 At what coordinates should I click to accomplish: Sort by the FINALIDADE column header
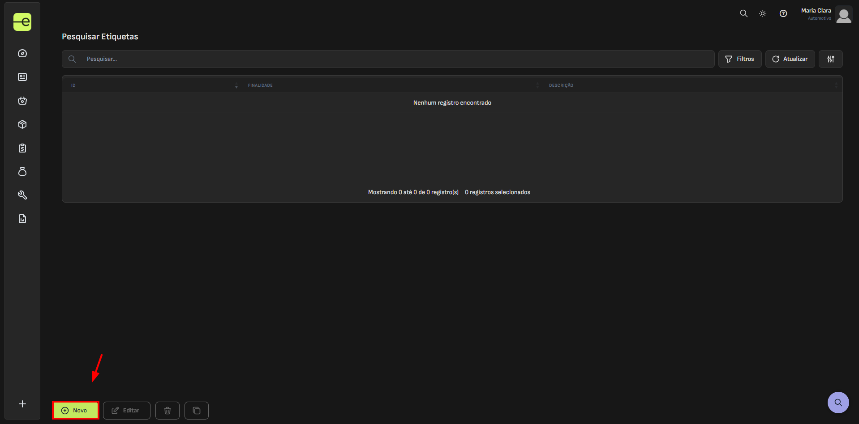coord(260,85)
